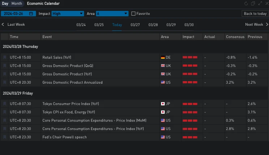269x155 pixels.
Task: Switch to Month view toggle
Action: click(17, 4)
